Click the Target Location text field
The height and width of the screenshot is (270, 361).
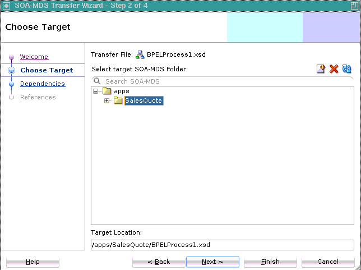(x=222, y=245)
